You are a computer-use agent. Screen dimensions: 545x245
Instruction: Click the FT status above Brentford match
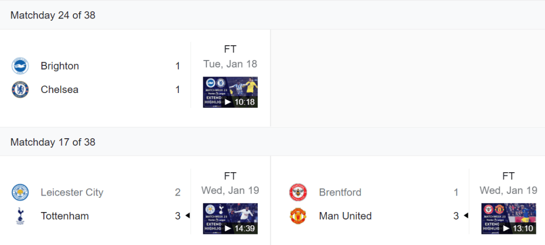pyautogui.click(x=508, y=176)
